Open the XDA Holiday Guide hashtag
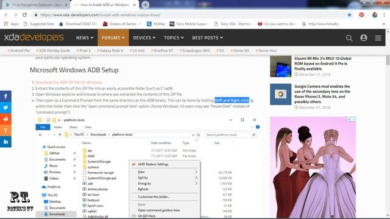Screen dimensions: 390x219 pos(53,50)
